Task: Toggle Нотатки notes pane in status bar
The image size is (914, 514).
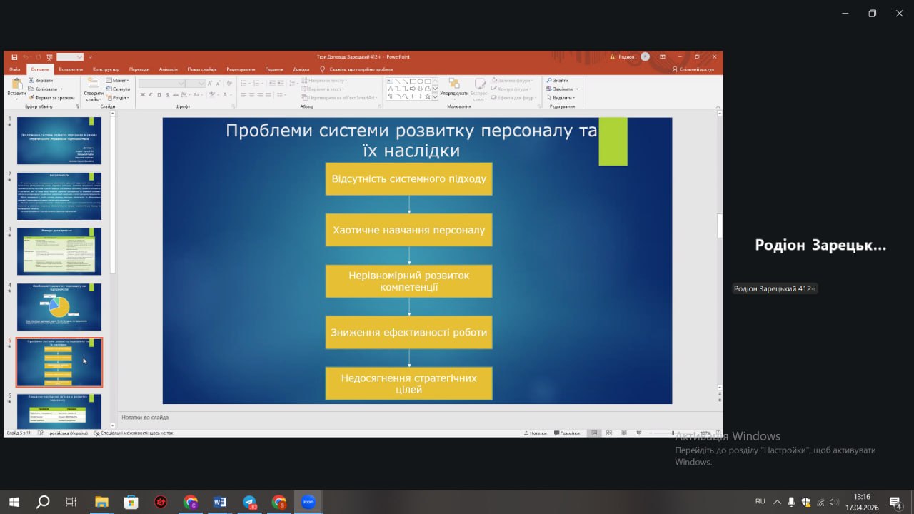Action: 535,433
